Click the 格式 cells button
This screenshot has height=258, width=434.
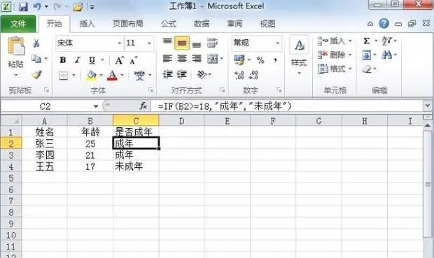[335, 69]
